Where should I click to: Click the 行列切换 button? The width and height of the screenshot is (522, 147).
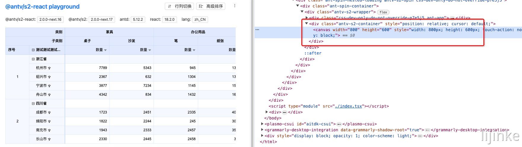[180, 6]
